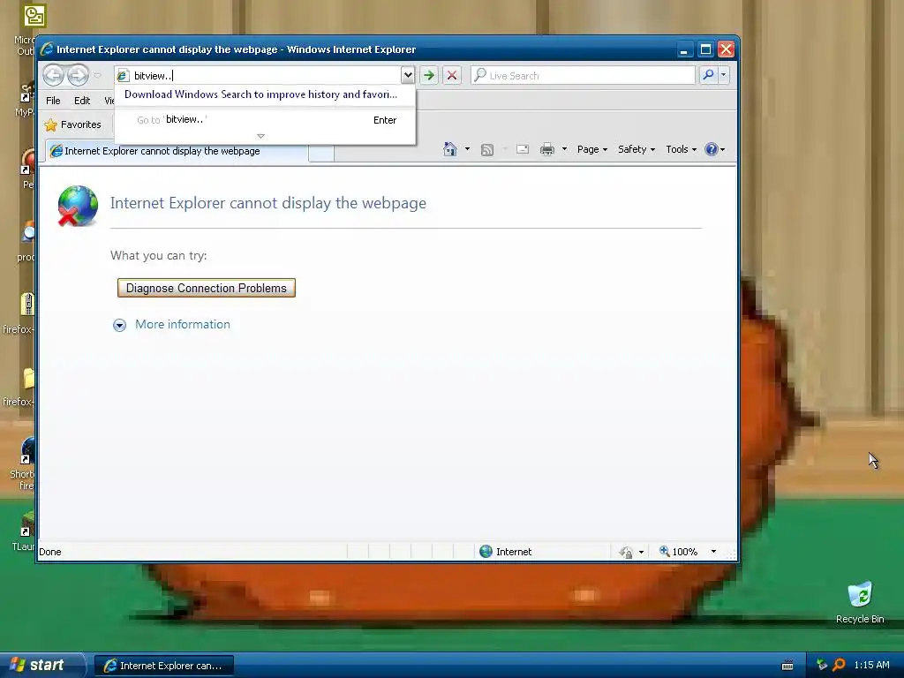This screenshot has height=678, width=904.
Task: Click the Live Search magnifier button
Action: click(x=708, y=75)
